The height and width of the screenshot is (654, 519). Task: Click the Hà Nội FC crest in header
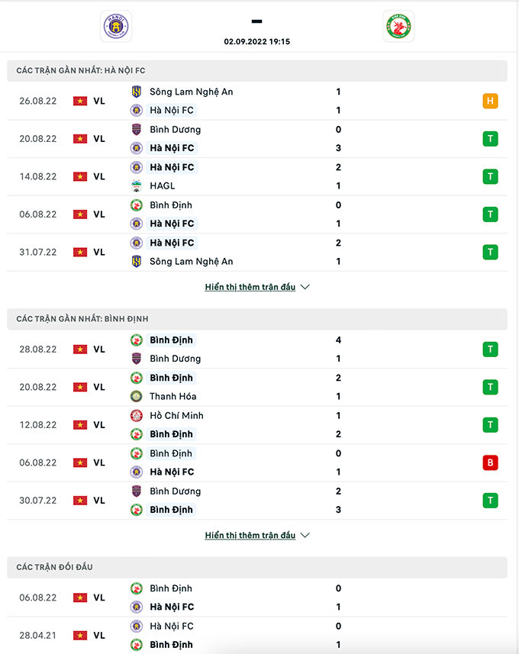(x=116, y=27)
